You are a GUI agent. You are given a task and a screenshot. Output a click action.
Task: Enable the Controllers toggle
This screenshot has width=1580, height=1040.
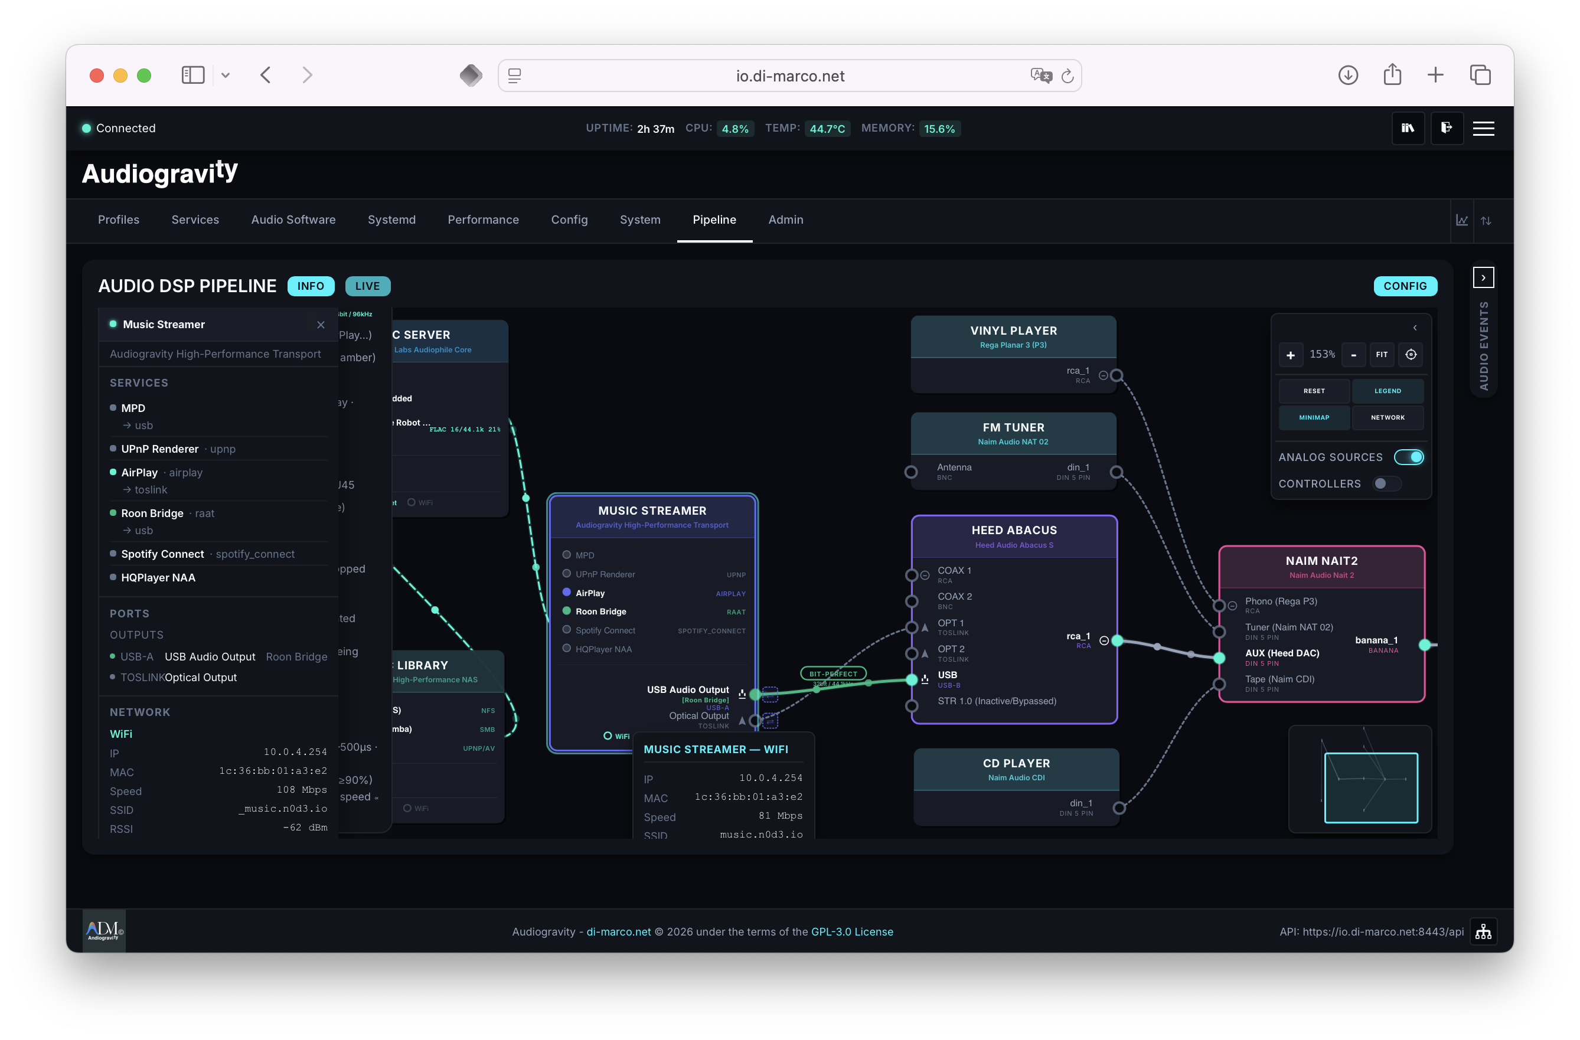(x=1386, y=484)
